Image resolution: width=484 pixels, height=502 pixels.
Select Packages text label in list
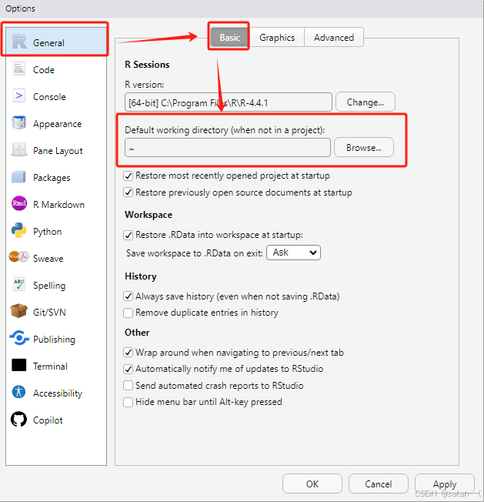(x=52, y=178)
